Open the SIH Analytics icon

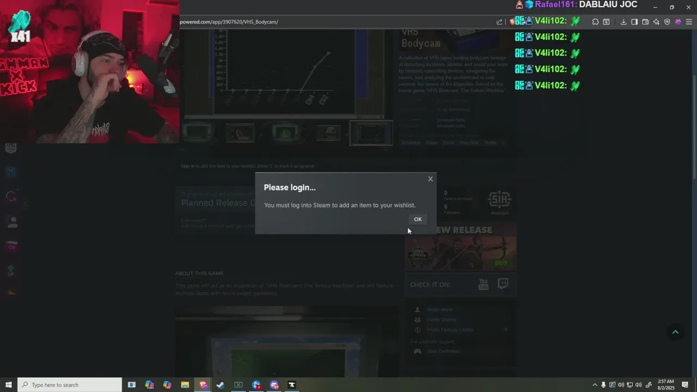click(x=499, y=203)
